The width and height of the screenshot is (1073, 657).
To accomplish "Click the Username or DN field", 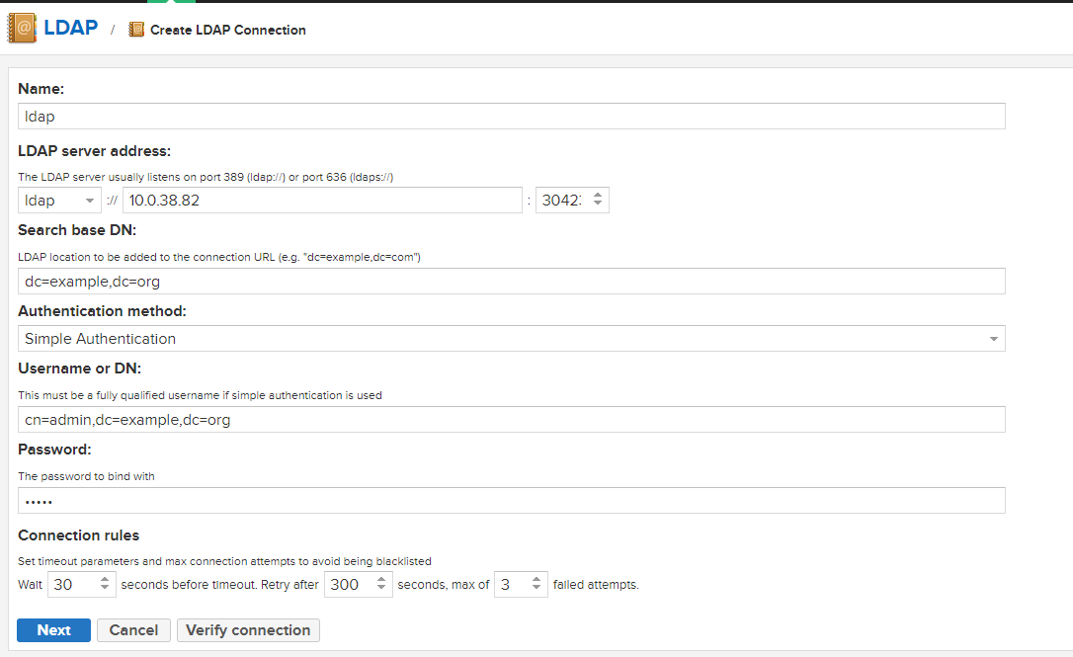I will (512, 420).
